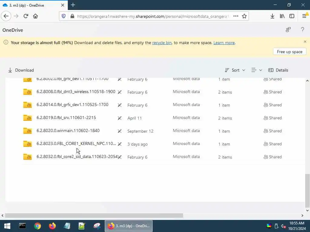This screenshot has width=310, height=232.
Task: Click '3 days ago' modified date
Action: pyautogui.click(x=137, y=144)
